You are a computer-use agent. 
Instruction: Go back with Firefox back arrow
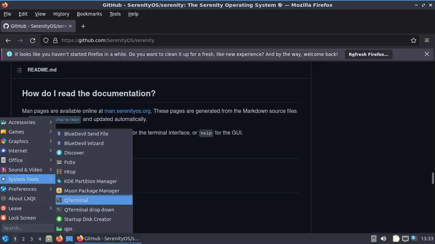(x=8, y=40)
